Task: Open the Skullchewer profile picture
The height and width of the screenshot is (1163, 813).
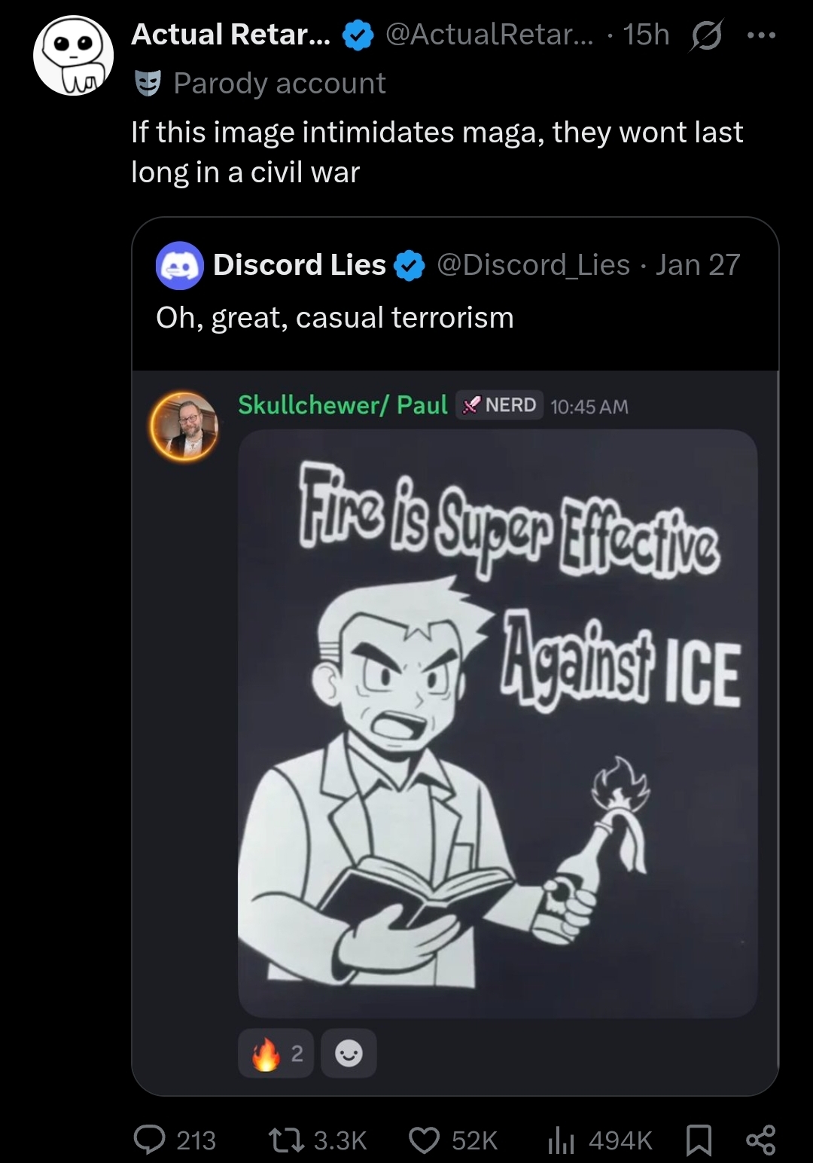Action: click(x=184, y=426)
